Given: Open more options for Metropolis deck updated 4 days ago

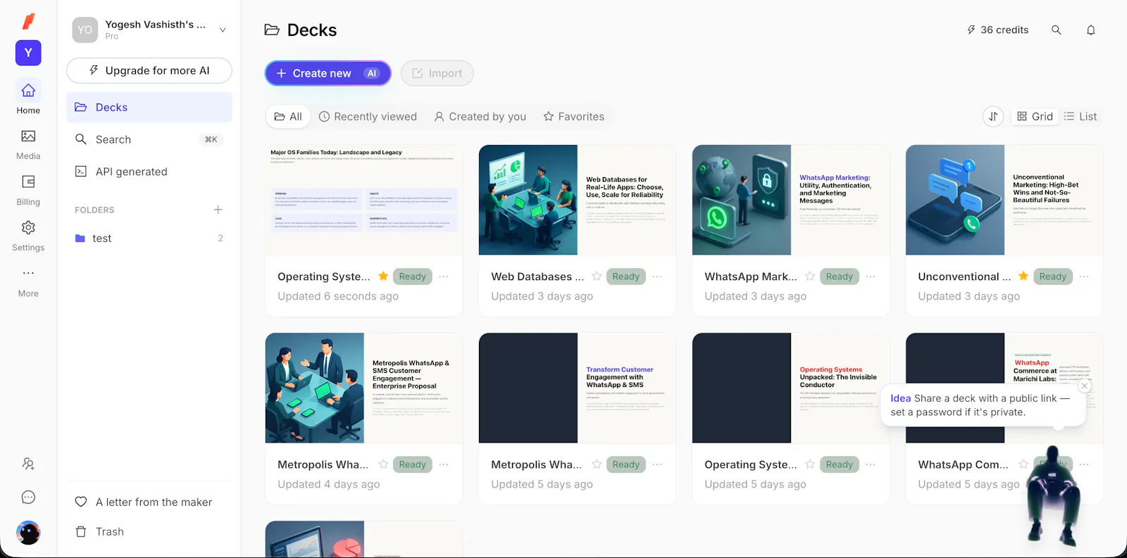Looking at the screenshot, I should pyautogui.click(x=444, y=464).
